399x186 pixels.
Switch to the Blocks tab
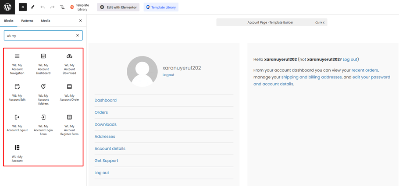(x=9, y=21)
